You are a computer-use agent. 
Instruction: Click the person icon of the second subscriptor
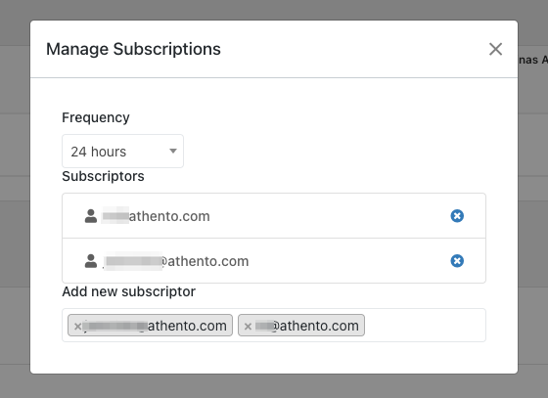pos(91,261)
